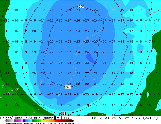
Task: Click the '[°C]' unit label
Action: pos(59,118)
